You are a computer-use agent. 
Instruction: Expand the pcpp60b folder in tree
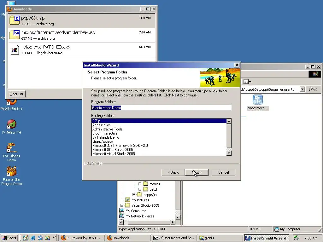pyautogui.click(x=134, y=194)
